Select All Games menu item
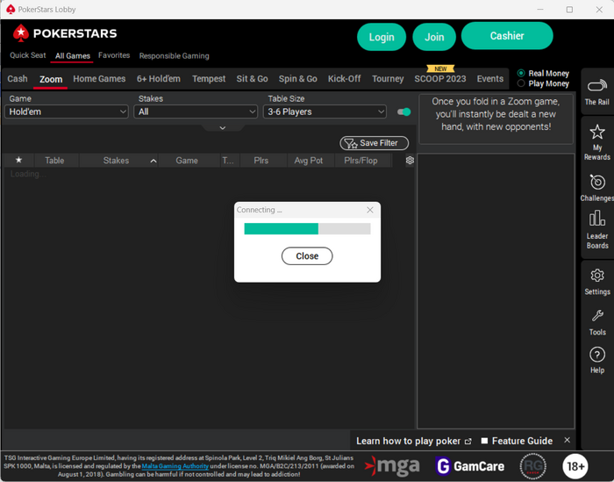The width and height of the screenshot is (614, 482). coord(73,56)
